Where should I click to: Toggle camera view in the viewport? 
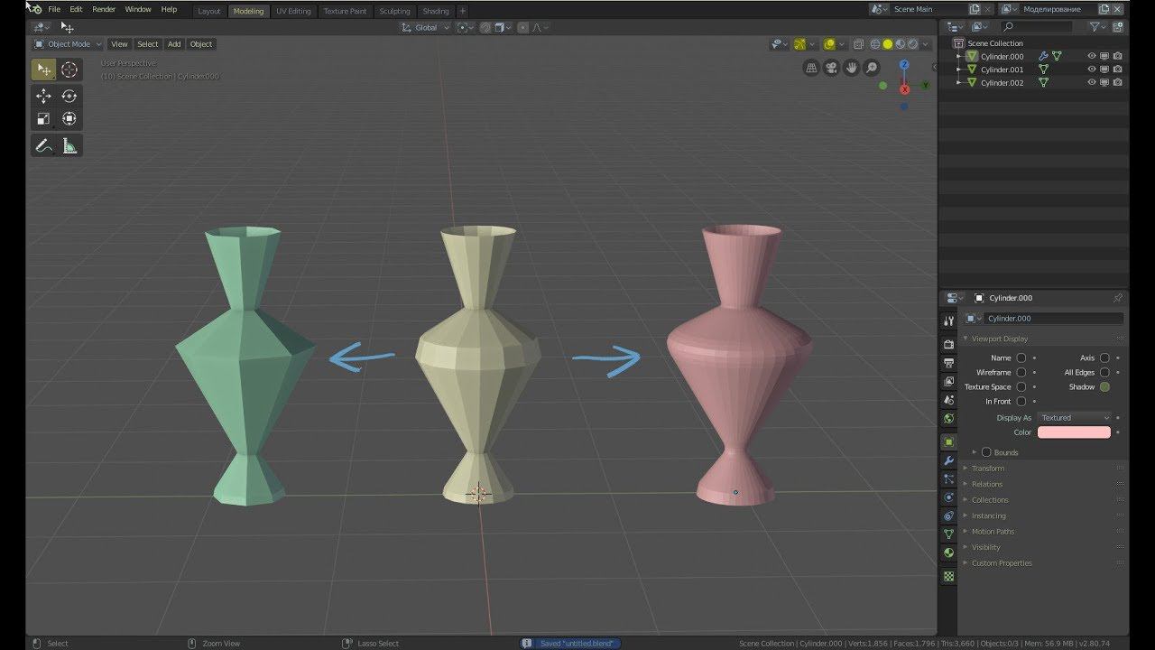(x=831, y=68)
